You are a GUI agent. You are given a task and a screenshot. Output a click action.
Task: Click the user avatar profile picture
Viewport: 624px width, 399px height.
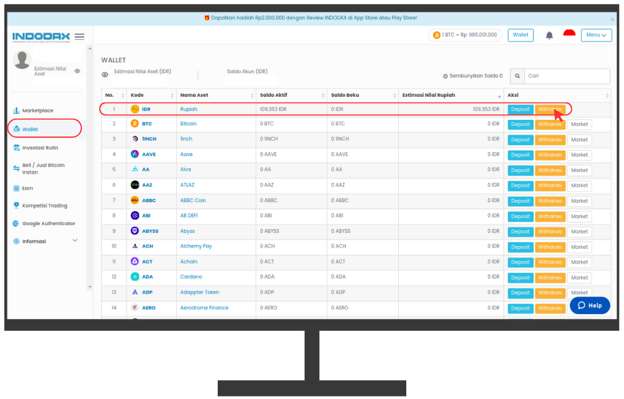pos(22,60)
